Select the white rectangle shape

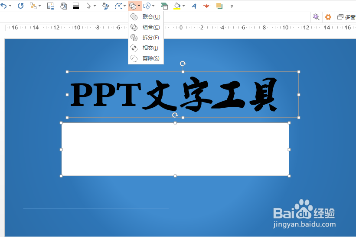175,149
